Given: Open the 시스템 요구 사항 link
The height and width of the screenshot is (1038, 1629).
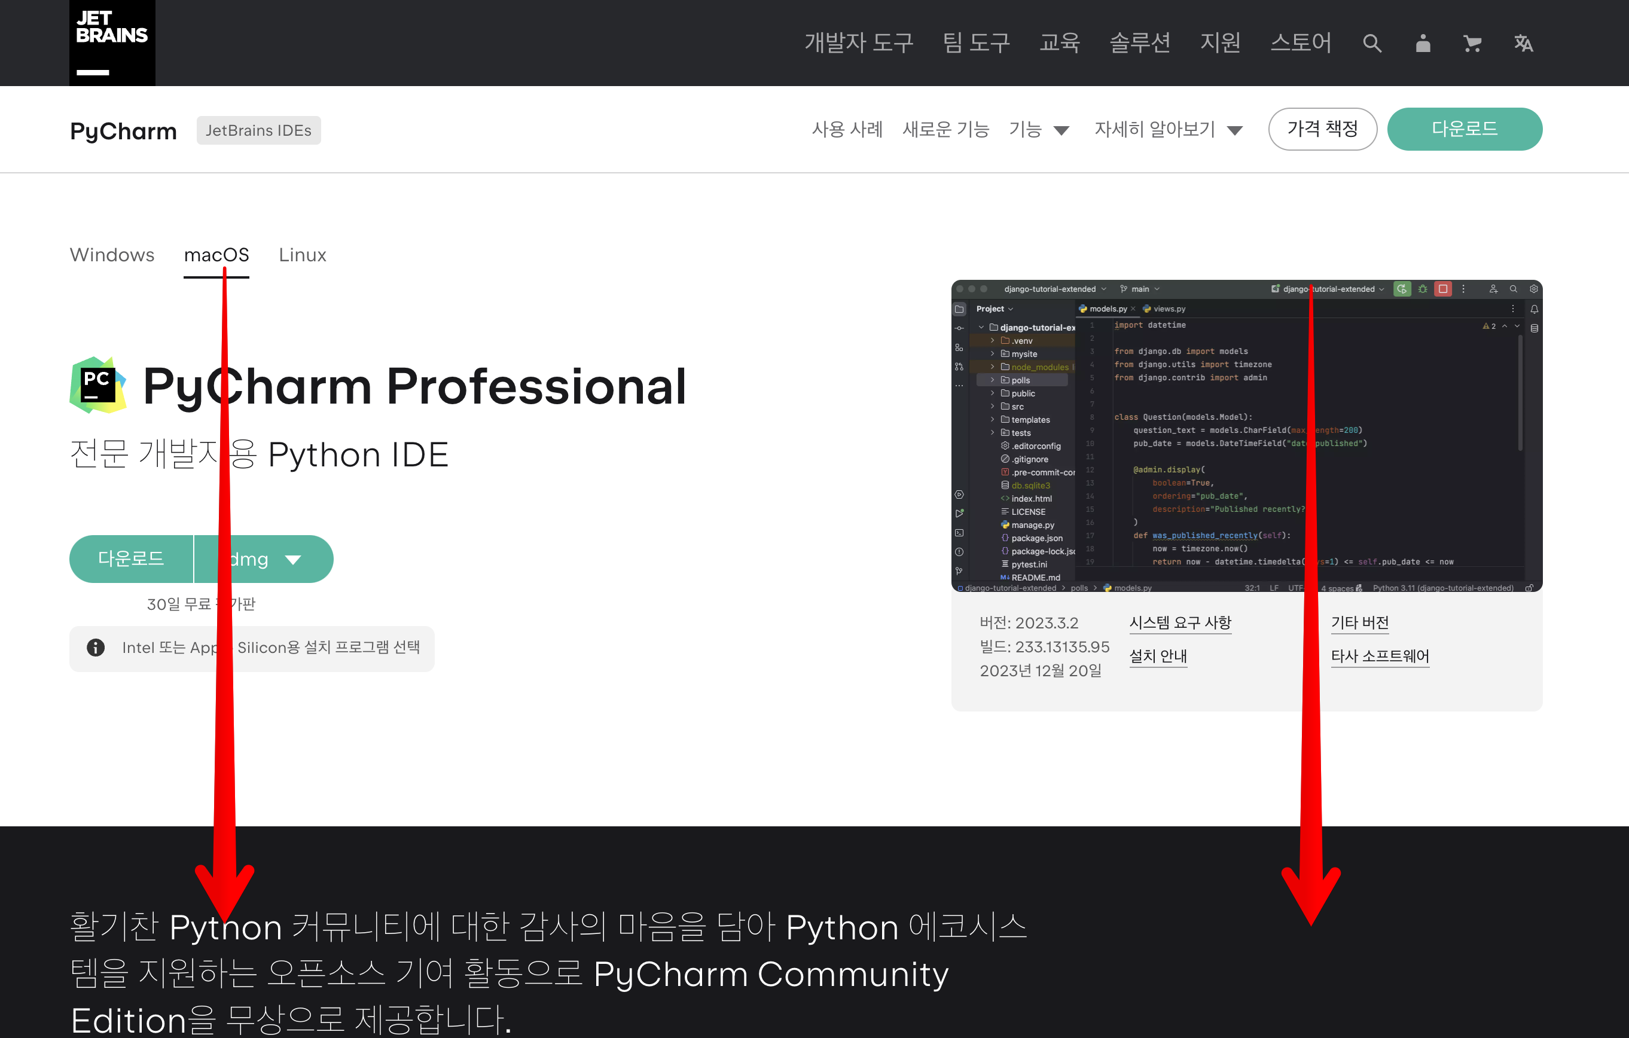Looking at the screenshot, I should point(1180,623).
